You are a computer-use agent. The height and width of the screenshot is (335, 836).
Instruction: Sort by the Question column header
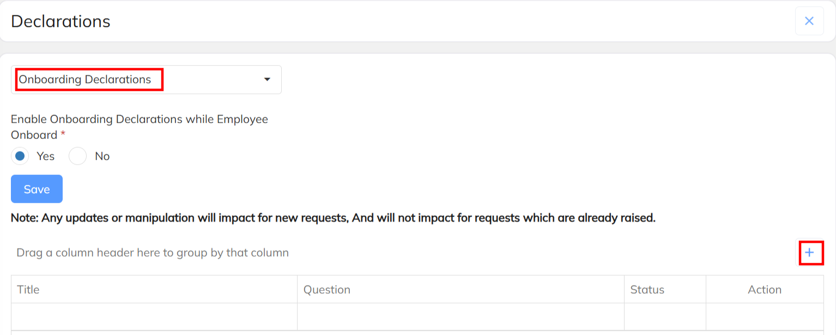point(327,289)
